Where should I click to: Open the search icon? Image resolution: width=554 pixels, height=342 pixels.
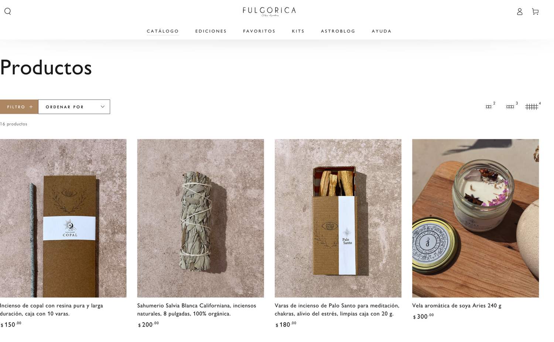(7, 11)
